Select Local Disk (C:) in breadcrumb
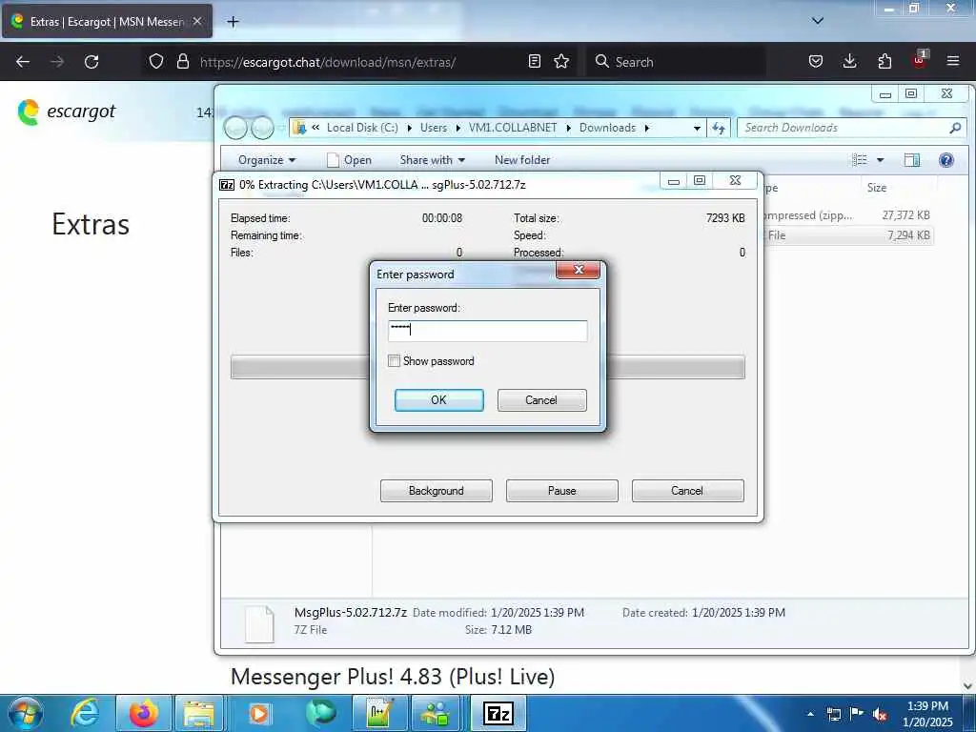 click(362, 128)
